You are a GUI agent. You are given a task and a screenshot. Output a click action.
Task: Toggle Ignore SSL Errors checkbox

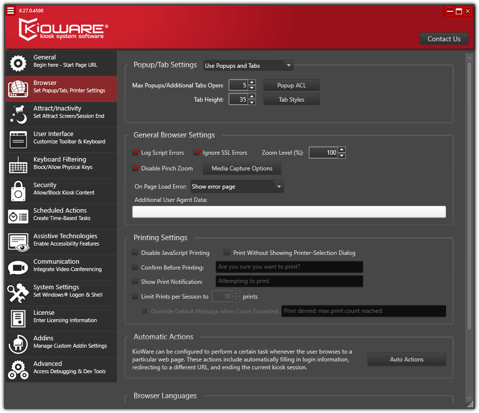(197, 152)
